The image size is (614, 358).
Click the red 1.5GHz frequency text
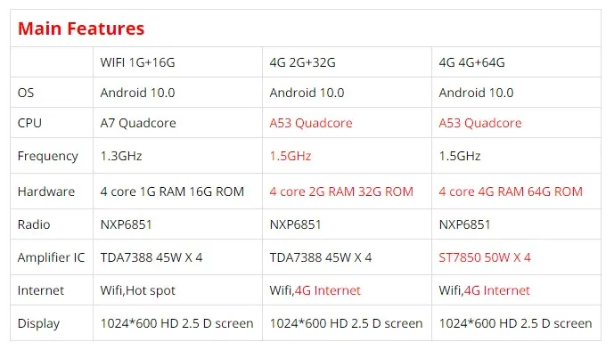point(291,156)
